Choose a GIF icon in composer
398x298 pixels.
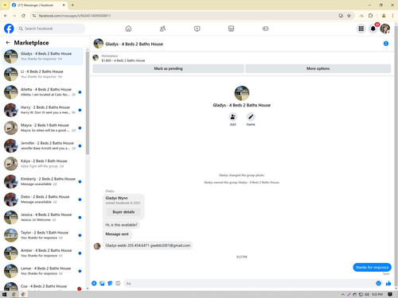118,284
